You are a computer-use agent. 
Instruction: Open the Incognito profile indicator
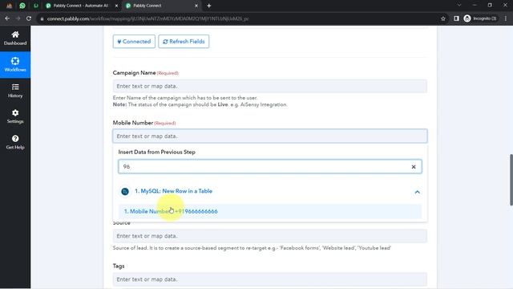point(480,18)
